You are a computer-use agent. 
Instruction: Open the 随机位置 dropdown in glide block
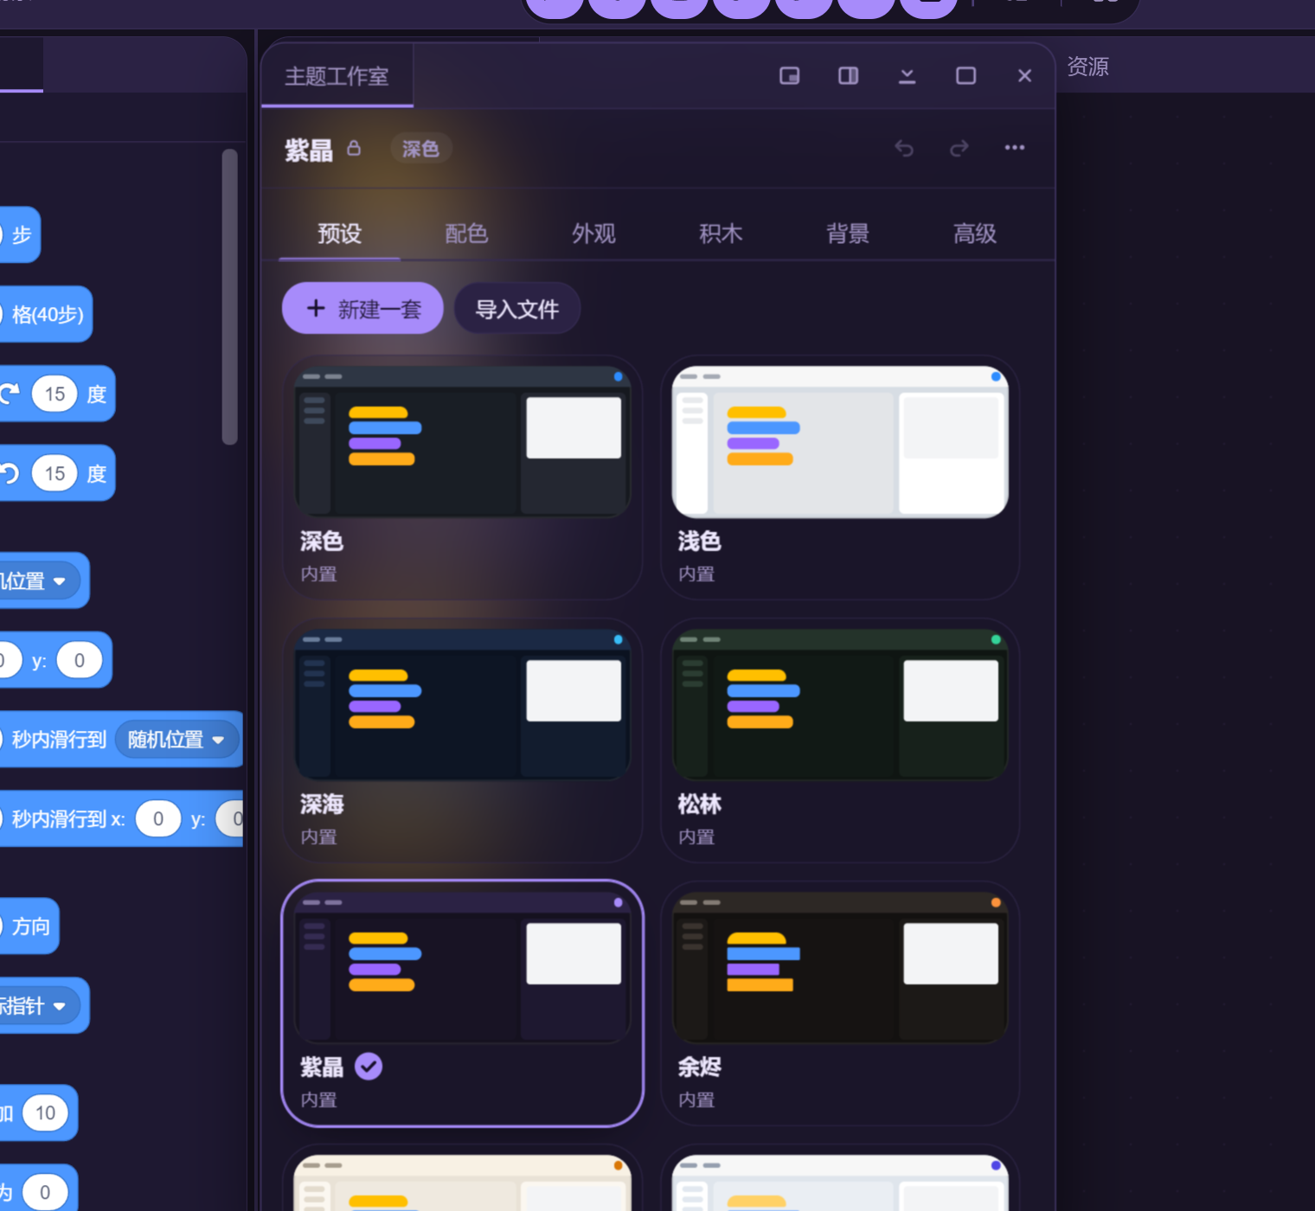[x=176, y=740]
